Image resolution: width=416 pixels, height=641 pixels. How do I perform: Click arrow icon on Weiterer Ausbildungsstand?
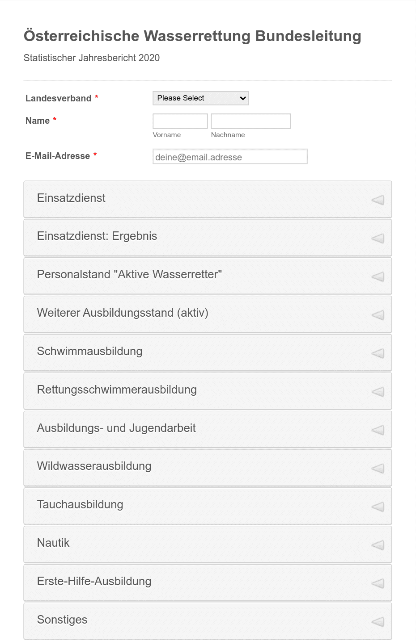pos(378,315)
